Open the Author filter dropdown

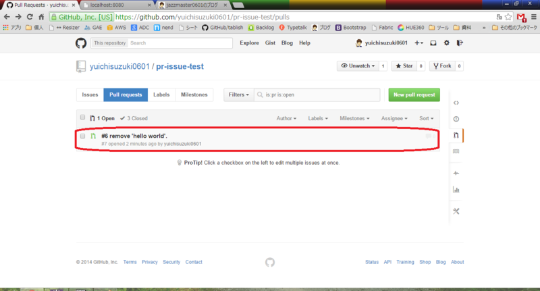(286, 118)
